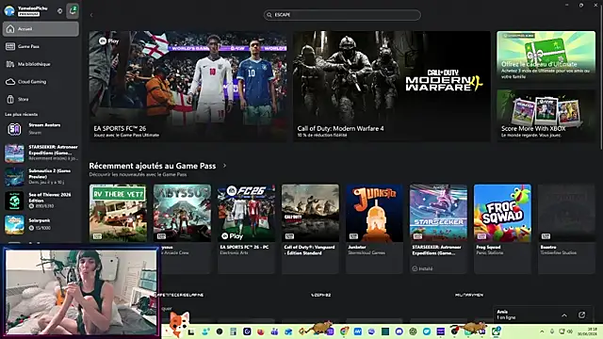Open the Offrez le cadeau d'Ultimate promo
This screenshot has width=603, height=339.
pos(546,56)
